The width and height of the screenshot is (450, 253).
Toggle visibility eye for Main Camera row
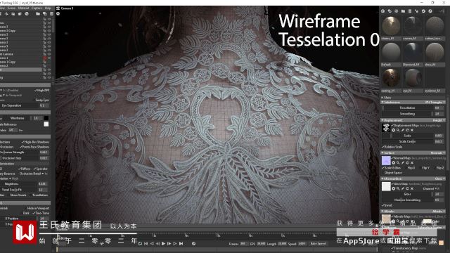coord(49,54)
